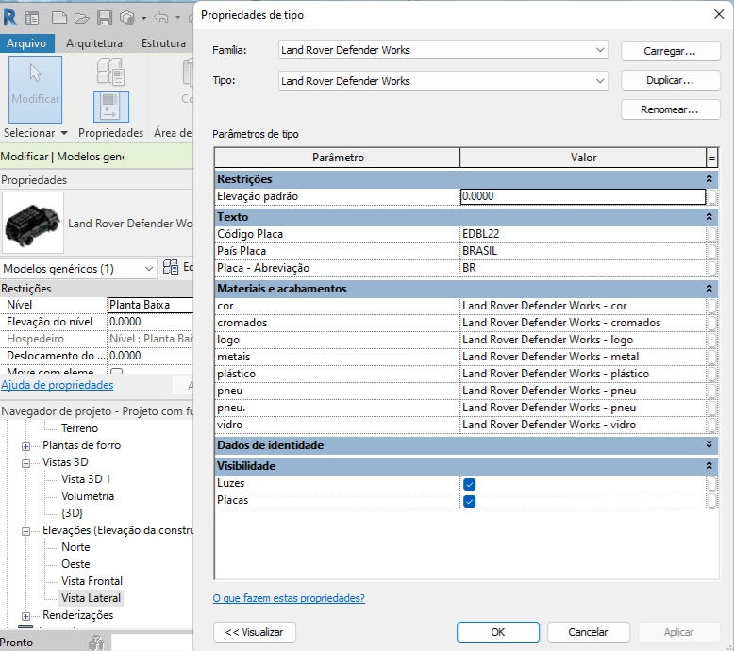Click the Undo arrow icon

coord(161,18)
